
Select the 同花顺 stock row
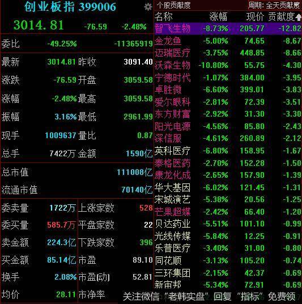pyautogui.click(x=228, y=260)
